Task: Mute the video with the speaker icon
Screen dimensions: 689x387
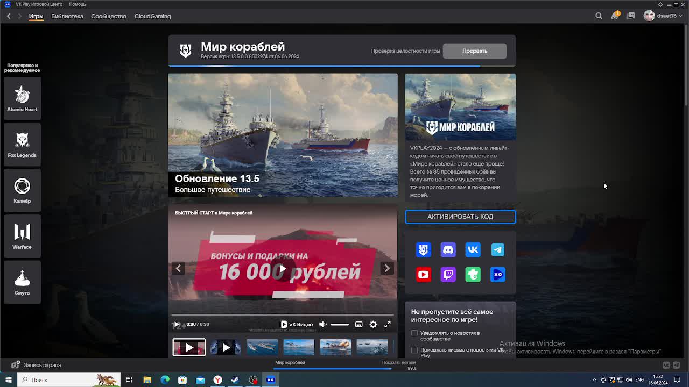Action: click(x=323, y=324)
